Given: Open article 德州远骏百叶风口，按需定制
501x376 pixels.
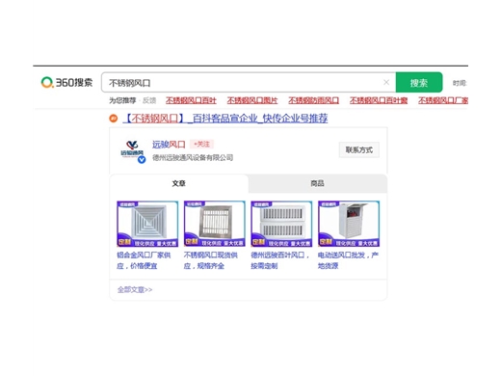Looking at the screenshot, I should [279, 260].
